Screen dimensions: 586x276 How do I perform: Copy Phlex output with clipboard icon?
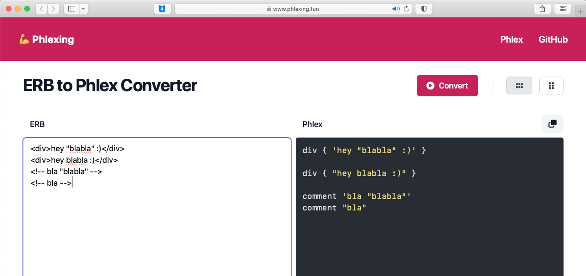click(553, 124)
